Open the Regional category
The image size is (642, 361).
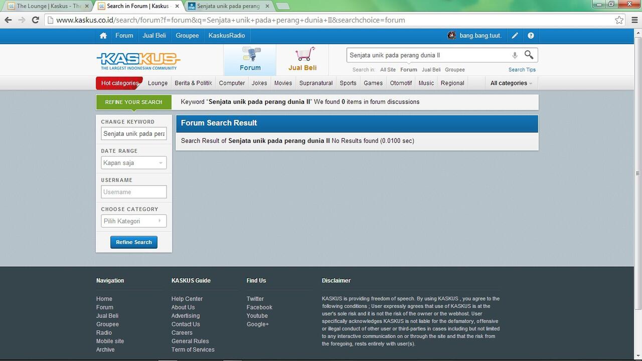(452, 83)
